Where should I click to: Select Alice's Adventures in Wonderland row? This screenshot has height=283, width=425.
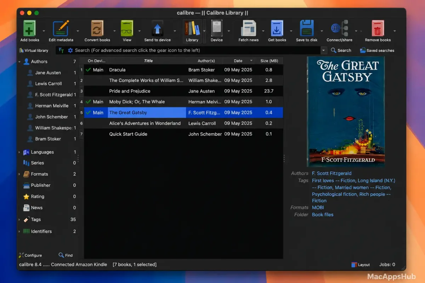pyautogui.click(x=183, y=123)
